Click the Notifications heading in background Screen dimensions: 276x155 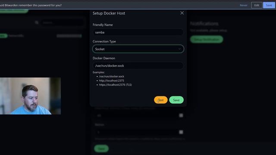(x=204, y=24)
